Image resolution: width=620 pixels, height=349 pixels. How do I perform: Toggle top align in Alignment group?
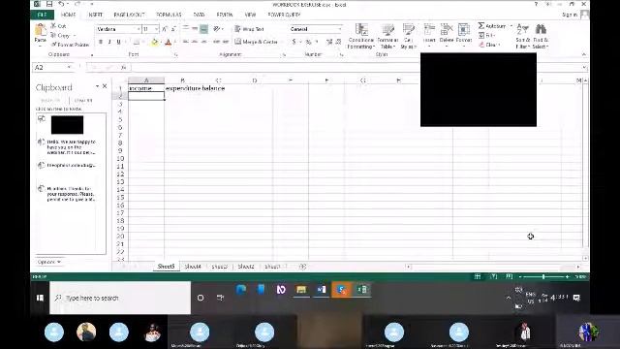click(186, 29)
